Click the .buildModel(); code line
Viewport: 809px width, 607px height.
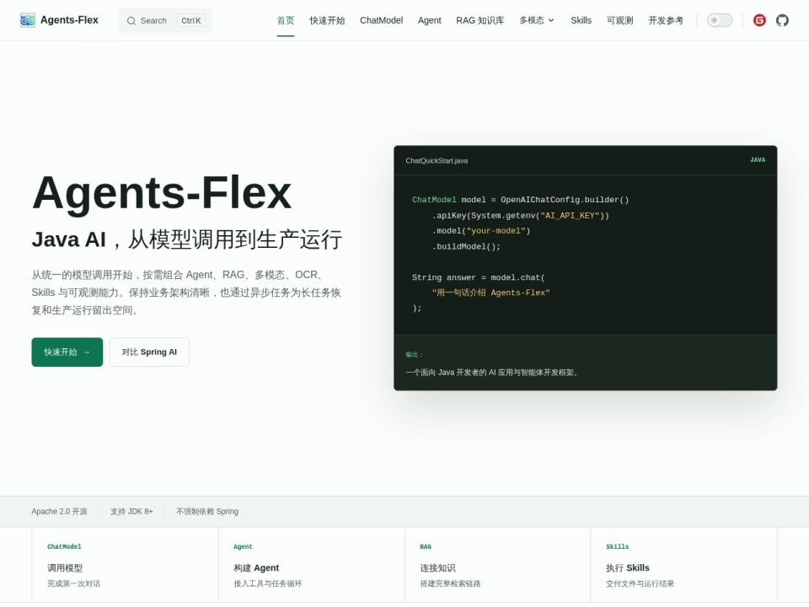pos(466,247)
